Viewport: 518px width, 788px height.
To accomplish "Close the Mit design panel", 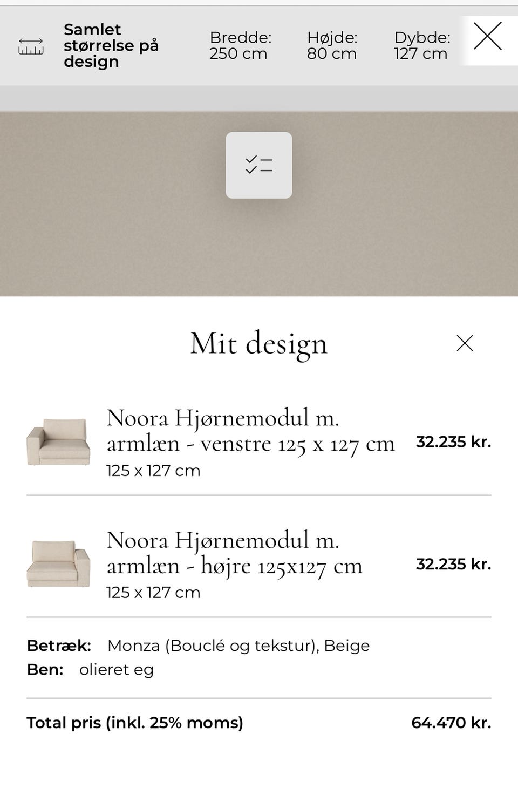I will pos(465,343).
